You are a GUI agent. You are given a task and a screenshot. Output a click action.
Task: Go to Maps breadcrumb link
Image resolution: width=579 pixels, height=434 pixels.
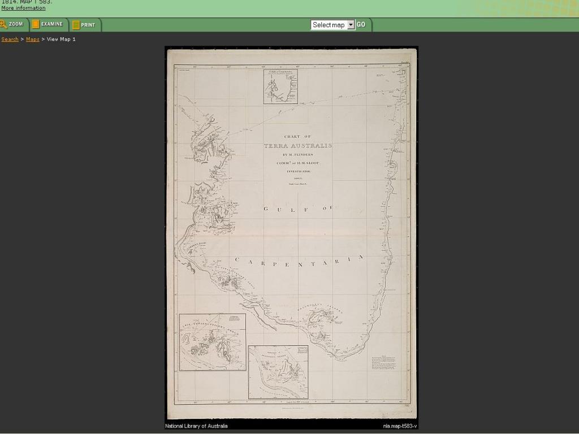tap(32, 39)
